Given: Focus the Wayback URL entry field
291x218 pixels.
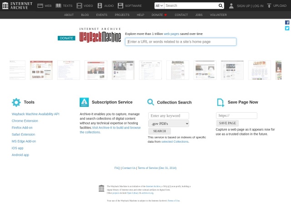Looking at the screenshot, I should tap(181, 42).
